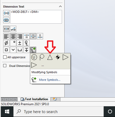Insert the Plus/Minus symbol
115x117 pixels.
[x=20, y=43]
